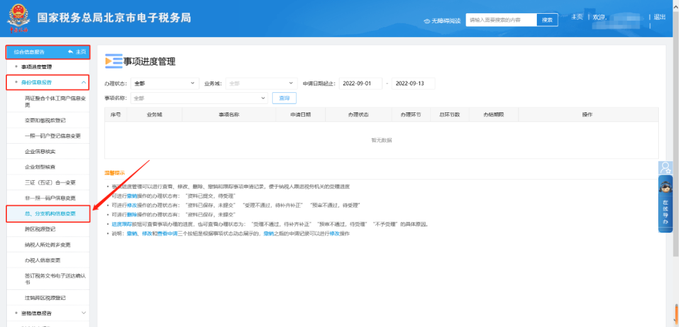Click the 序号 column header
This screenshot has height=327, width=679.
tap(115, 115)
